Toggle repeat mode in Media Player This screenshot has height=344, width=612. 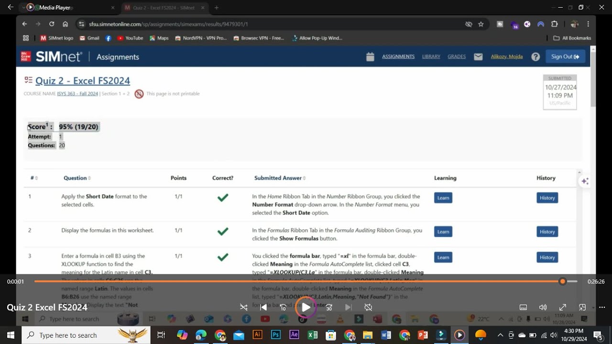[x=368, y=307]
